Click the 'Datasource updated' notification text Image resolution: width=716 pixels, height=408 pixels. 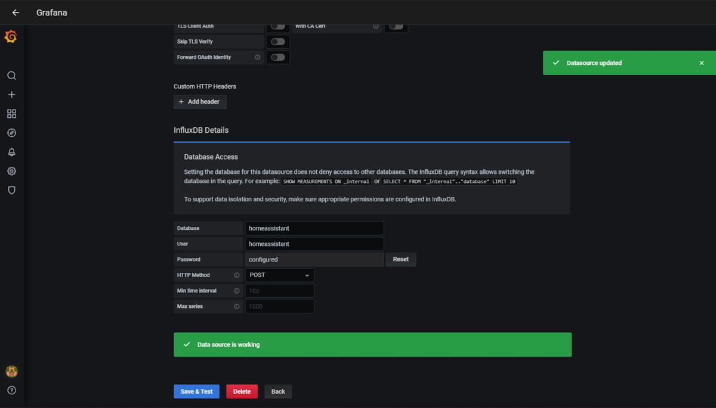click(x=594, y=63)
